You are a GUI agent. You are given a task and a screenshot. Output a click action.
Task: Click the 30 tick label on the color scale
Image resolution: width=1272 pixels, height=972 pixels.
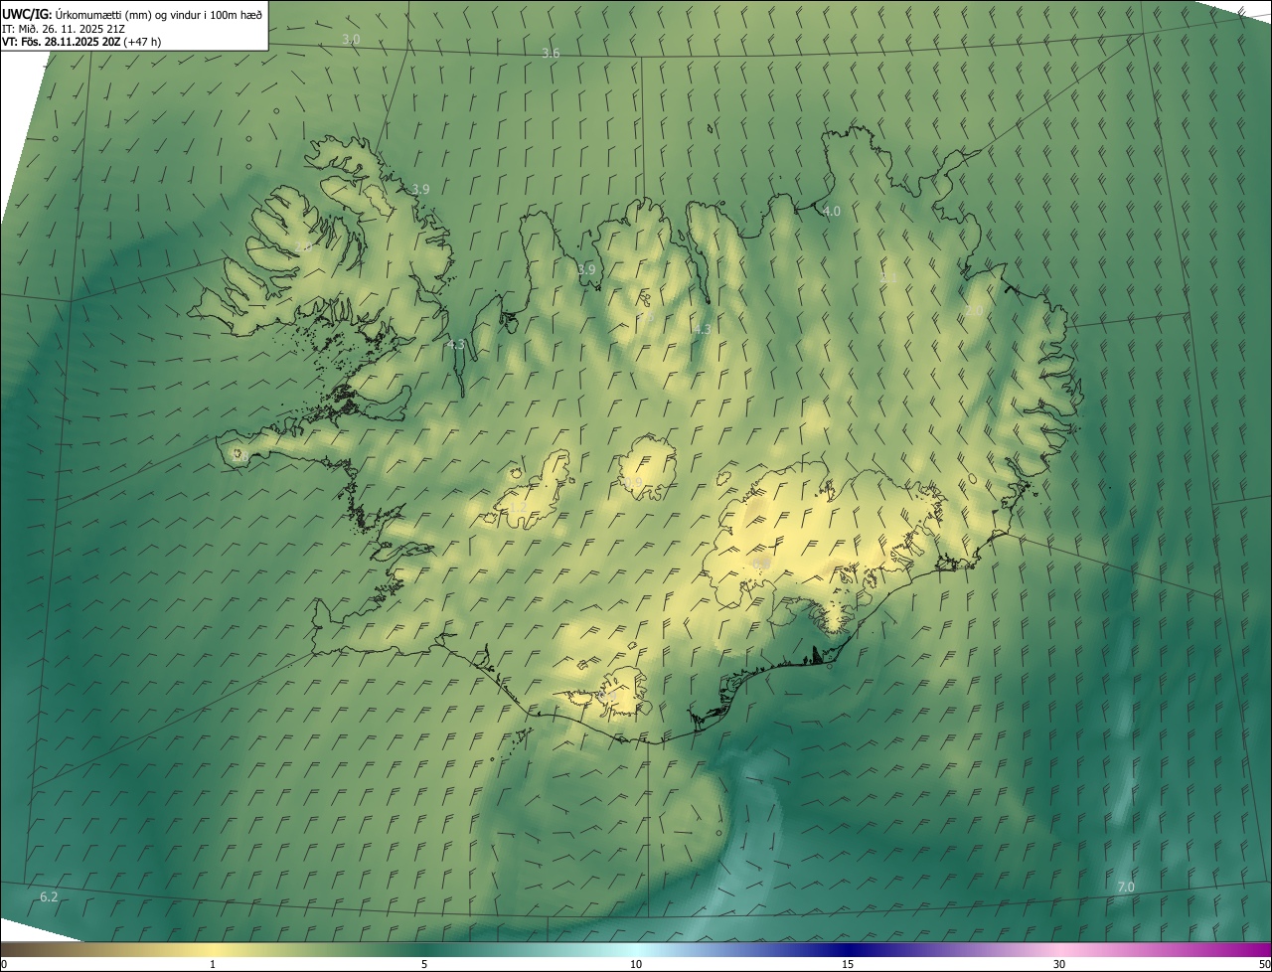1059,964
